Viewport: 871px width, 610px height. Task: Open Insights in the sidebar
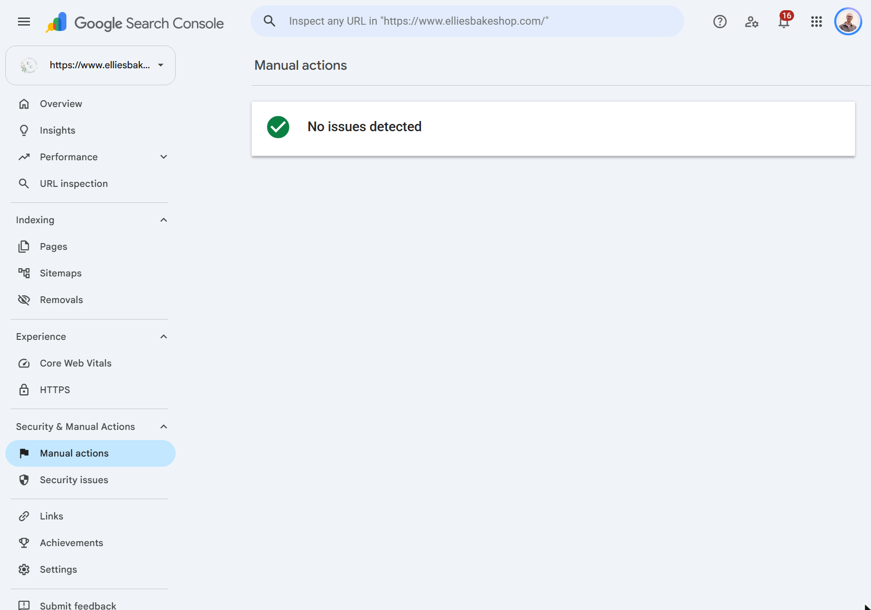[58, 130]
